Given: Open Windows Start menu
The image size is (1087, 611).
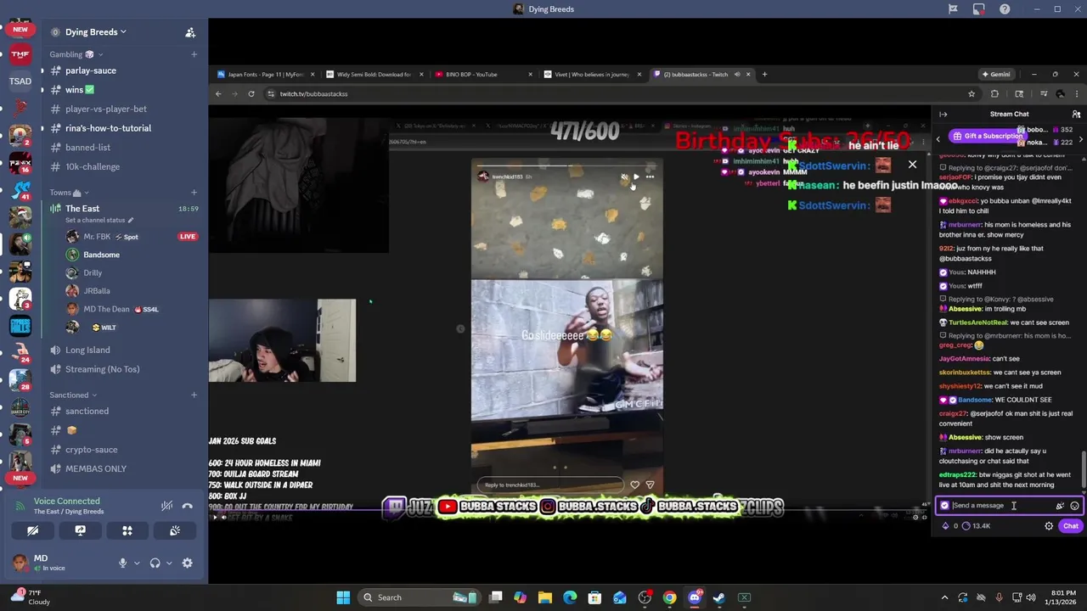Looking at the screenshot, I should (x=343, y=597).
